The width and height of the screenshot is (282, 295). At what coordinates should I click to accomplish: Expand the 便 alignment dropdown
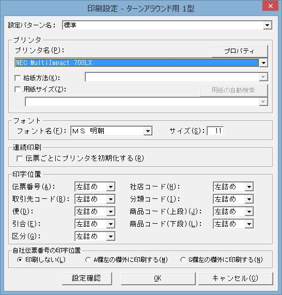(111, 211)
